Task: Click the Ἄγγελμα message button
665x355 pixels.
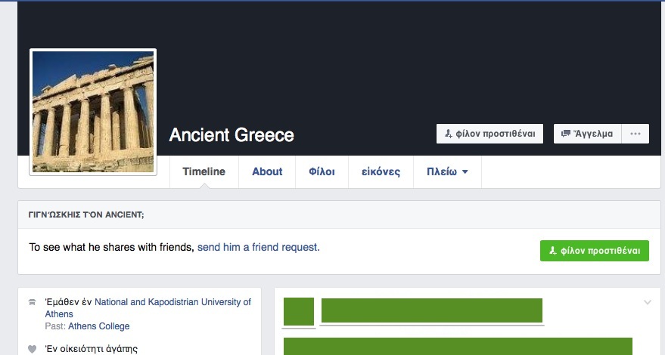Action: (587, 134)
